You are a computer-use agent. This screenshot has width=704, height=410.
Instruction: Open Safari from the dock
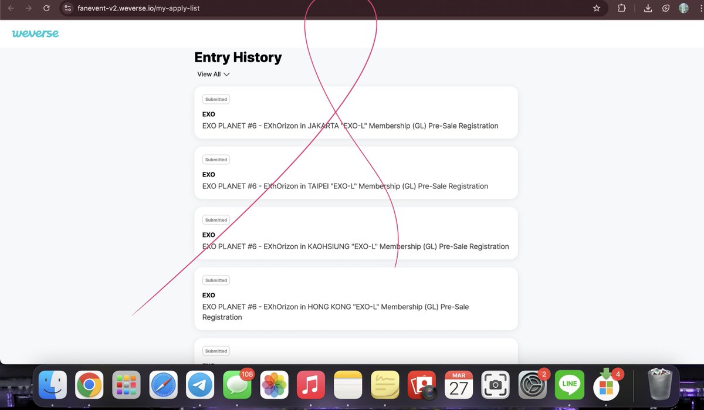(x=163, y=385)
